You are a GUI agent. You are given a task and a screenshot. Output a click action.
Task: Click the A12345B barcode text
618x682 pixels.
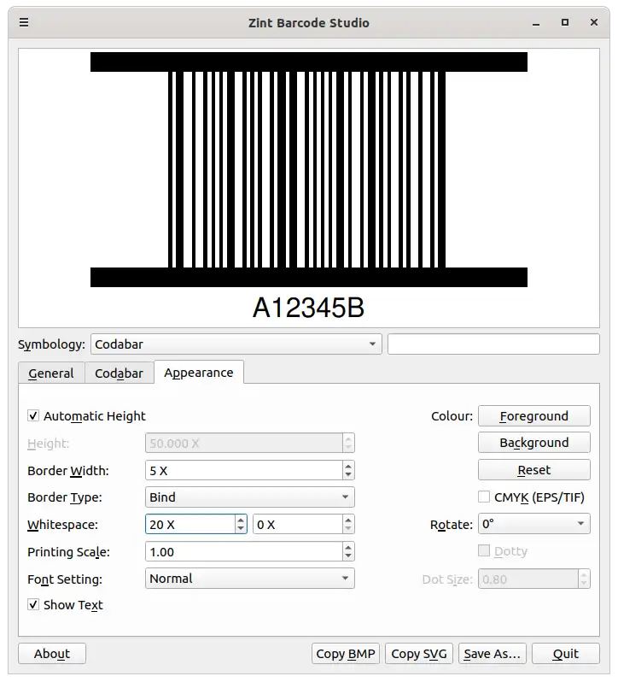pyautogui.click(x=308, y=308)
